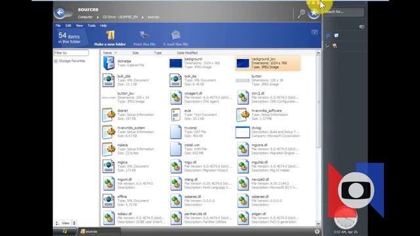420x236 pixels.
Task: Click the green check icon in sidebar
Action: (x=327, y=46)
